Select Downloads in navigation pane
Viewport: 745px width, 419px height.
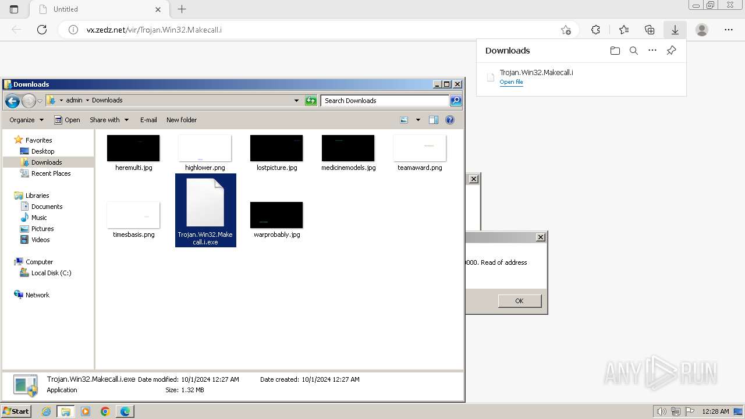coord(47,162)
